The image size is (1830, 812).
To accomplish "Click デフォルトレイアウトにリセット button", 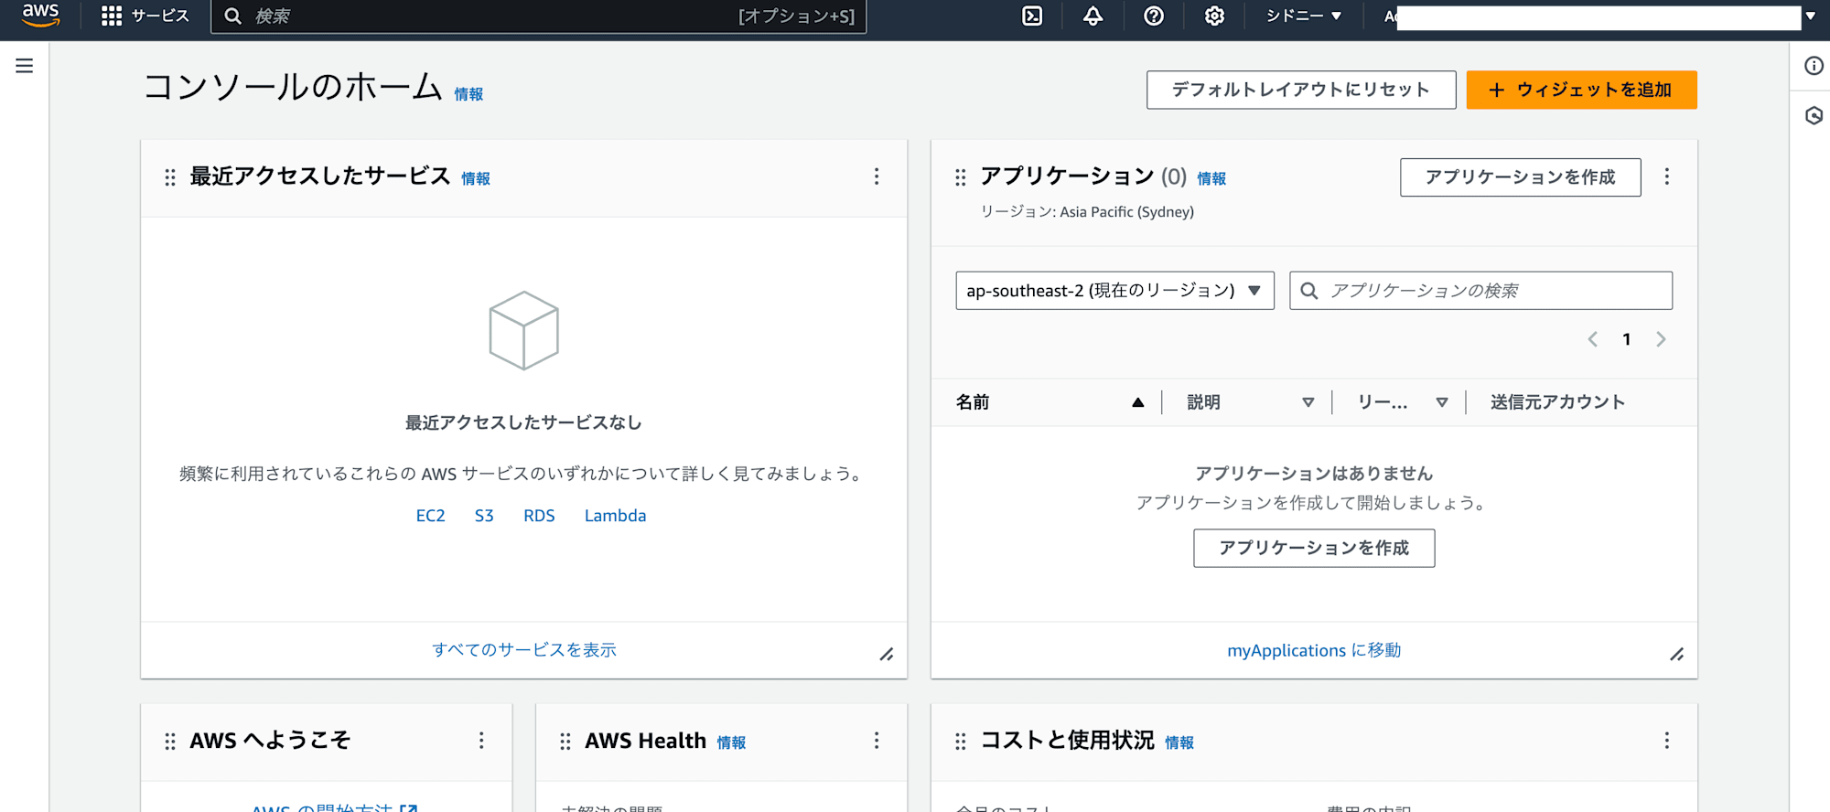I will tap(1301, 90).
